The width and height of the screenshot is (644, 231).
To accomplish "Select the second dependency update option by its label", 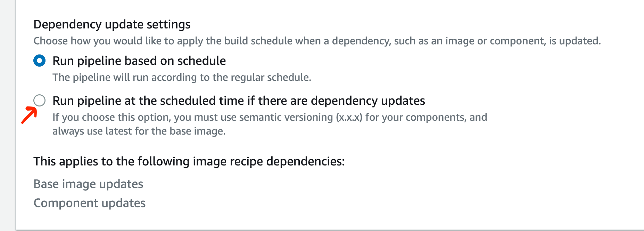I will [x=239, y=101].
